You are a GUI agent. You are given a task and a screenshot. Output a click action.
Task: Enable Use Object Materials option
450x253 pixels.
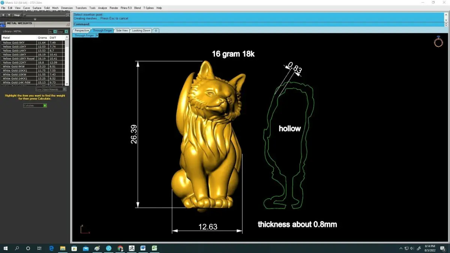click(51, 89)
